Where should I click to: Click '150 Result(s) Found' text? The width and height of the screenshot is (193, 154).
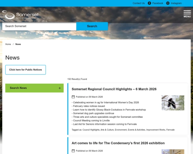tap(77, 79)
